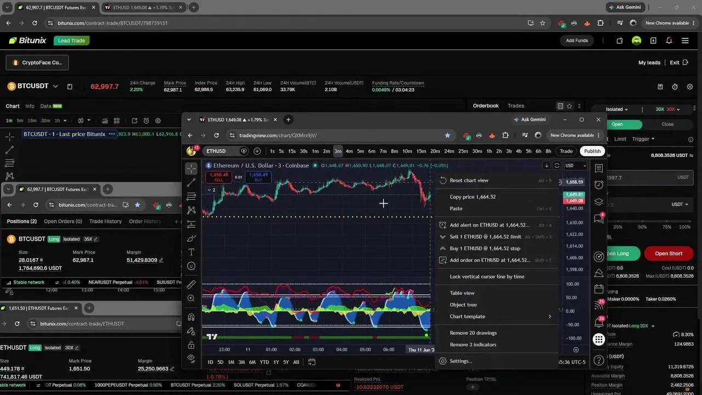The height and width of the screenshot is (395, 702).
Task: Select the Brush drawing tool
Action: click(191, 238)
